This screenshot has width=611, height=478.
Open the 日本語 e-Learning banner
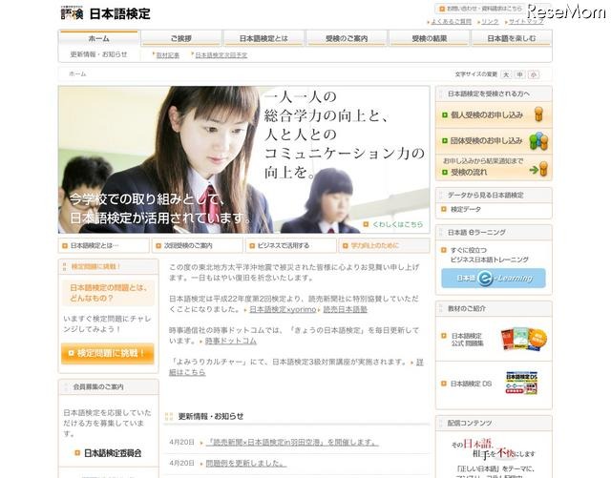point(493,279)
